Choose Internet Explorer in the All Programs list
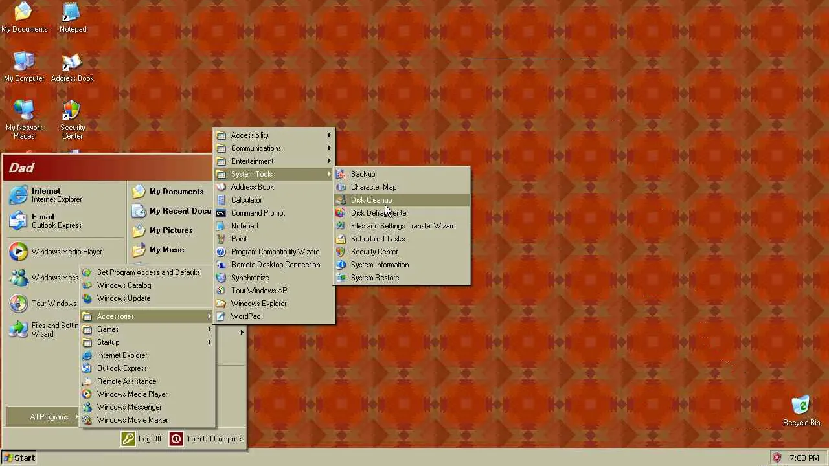Screen dimensions: 829x466 [147, 355]
